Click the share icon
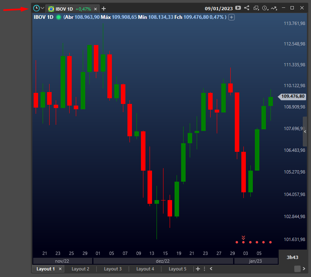Viewport: 311px width, 277px height. pyautogui.click(x=247, y=8)
